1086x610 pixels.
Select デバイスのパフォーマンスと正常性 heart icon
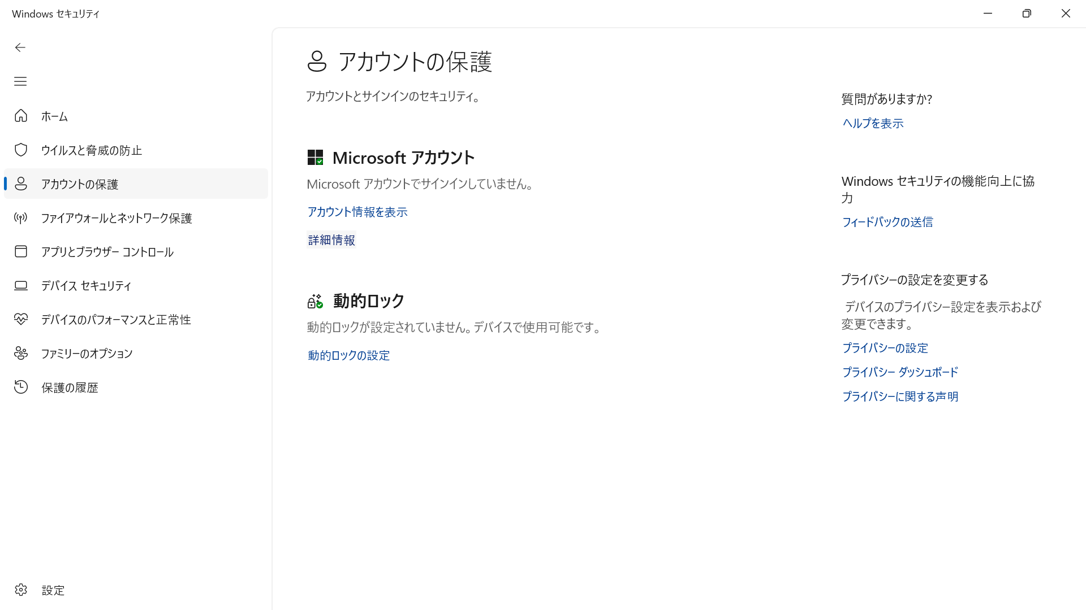pyautogui.click(x=21, y=319)
